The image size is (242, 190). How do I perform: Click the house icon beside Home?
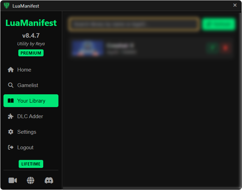coord(11,70)
